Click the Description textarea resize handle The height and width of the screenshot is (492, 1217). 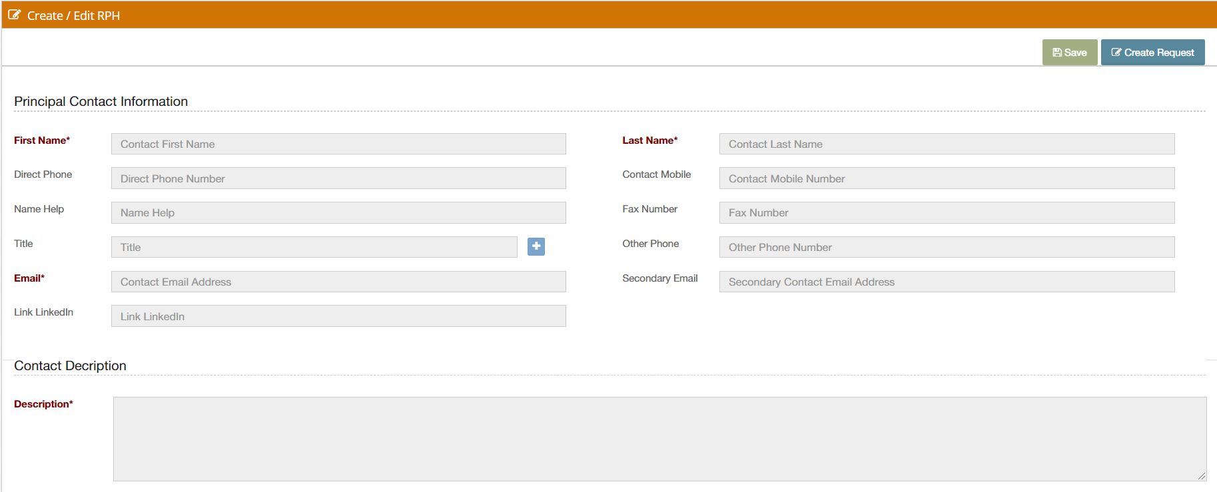[x=1202, y=476]
